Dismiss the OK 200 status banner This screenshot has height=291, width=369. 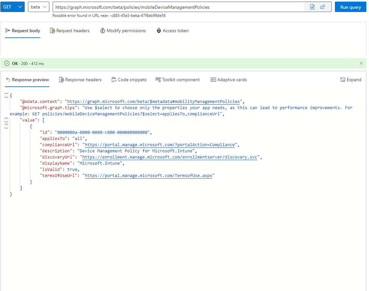tap(361, 64)
